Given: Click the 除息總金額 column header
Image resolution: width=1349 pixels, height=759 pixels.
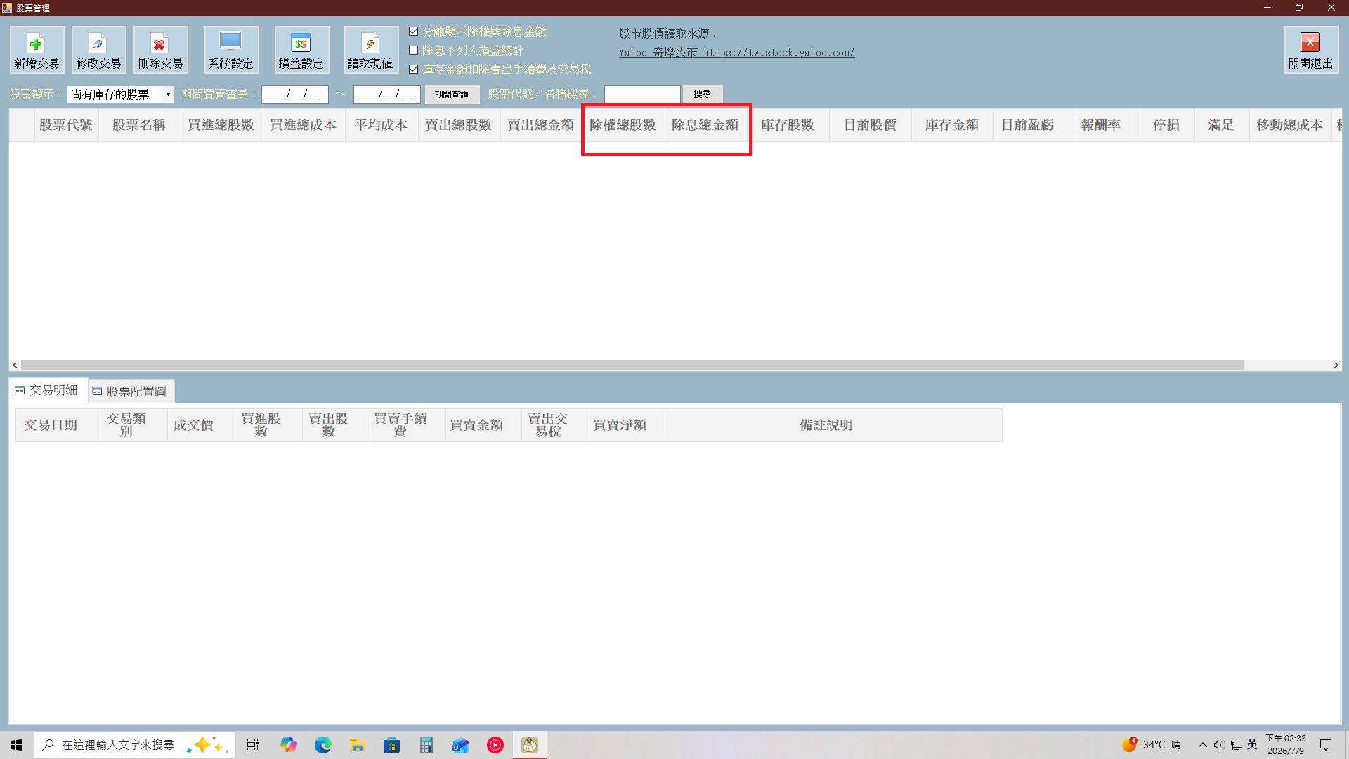Looking at the screenshot, I should click(705, 125).
